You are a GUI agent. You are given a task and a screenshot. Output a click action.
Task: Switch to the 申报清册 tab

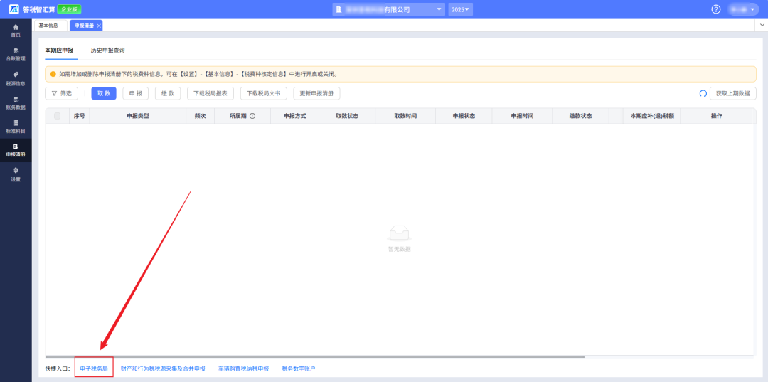tap(84, 26)
